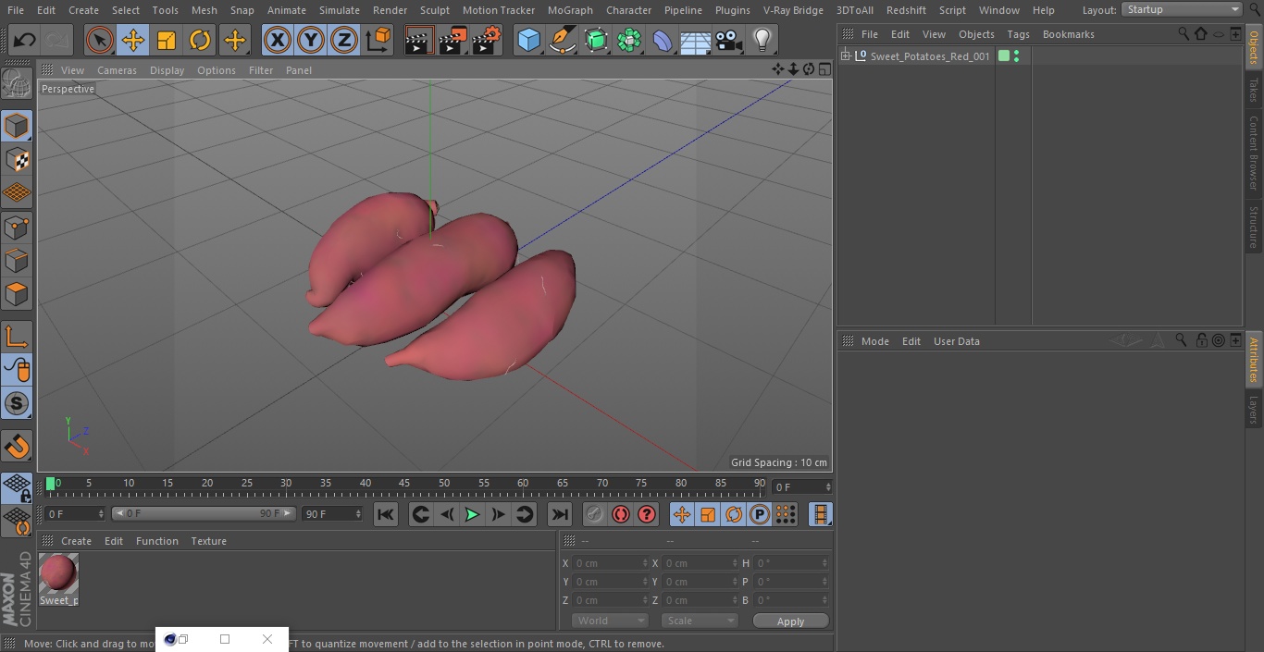Screen dimensions: 1264x652
Task: Select the Live Selection tool
Action: [100, 40]
